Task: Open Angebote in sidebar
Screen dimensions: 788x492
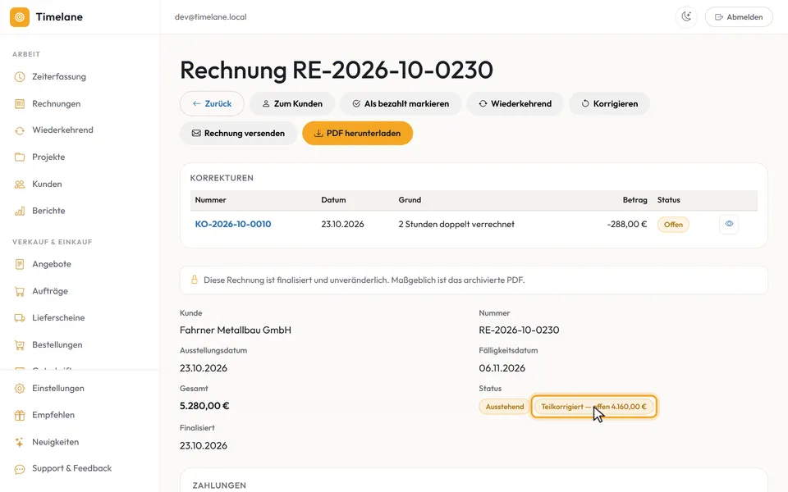Action: 51,264
